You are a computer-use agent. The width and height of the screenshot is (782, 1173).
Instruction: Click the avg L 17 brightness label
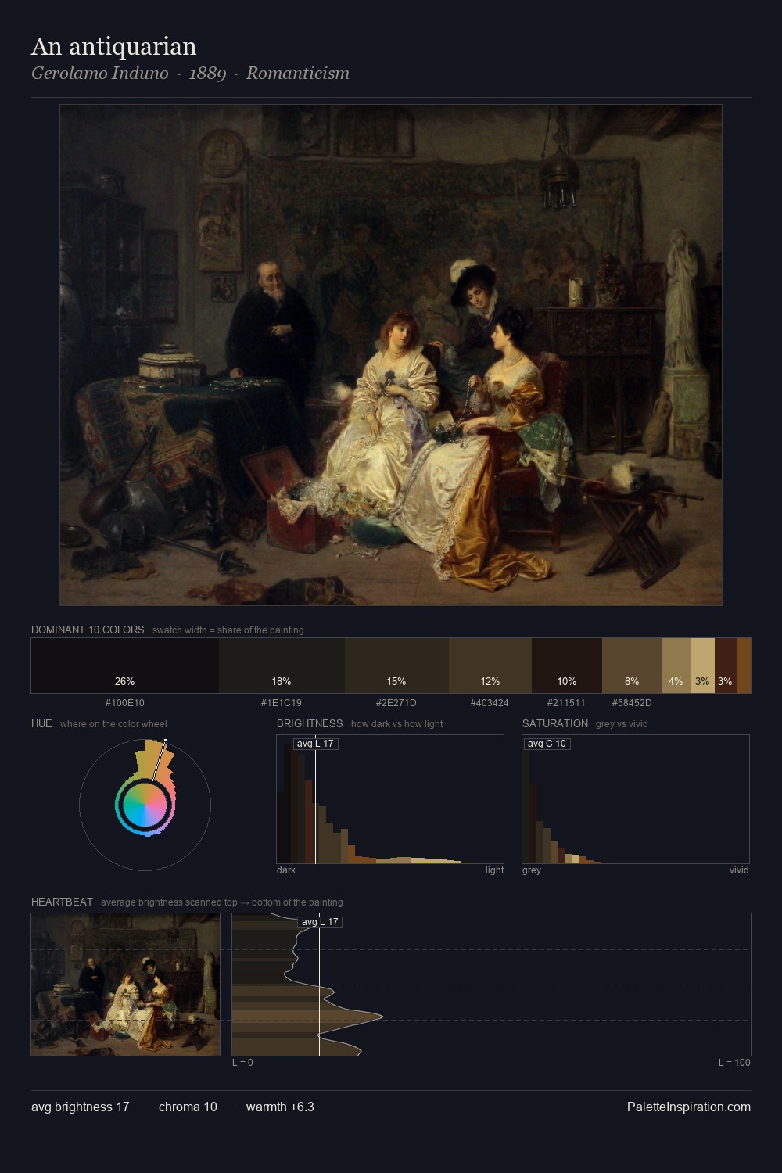click(x=316, y=744)
